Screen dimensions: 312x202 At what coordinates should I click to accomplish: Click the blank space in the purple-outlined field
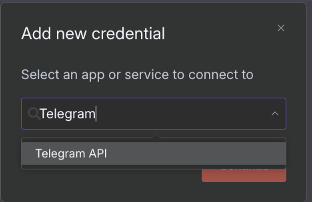pyautogui.click(x=183, y=114)
